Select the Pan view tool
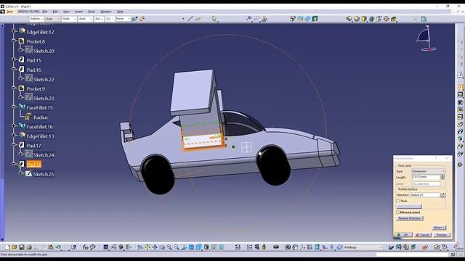Screen dimensions: 465x261 pyautogui.click(x=155, y=247)
